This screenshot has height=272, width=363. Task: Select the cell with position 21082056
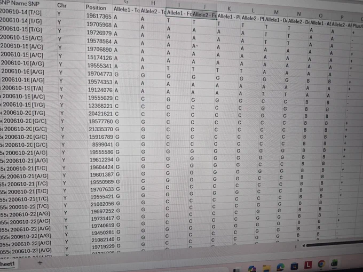pos(102,204)
